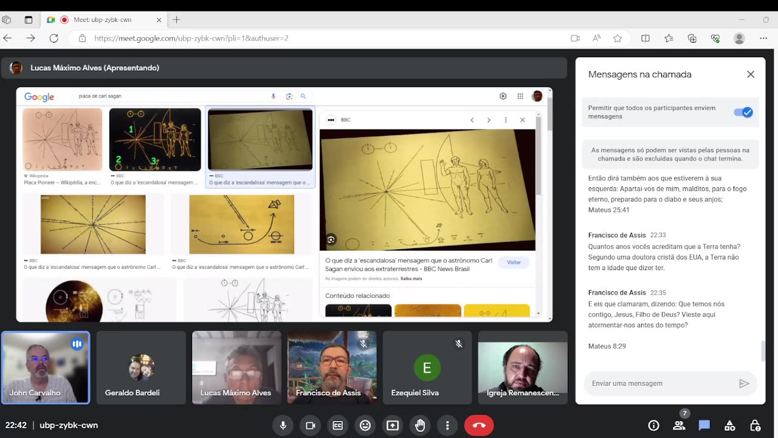Click the browser forward arrow
Screen dimensions: 778x438
30,38
